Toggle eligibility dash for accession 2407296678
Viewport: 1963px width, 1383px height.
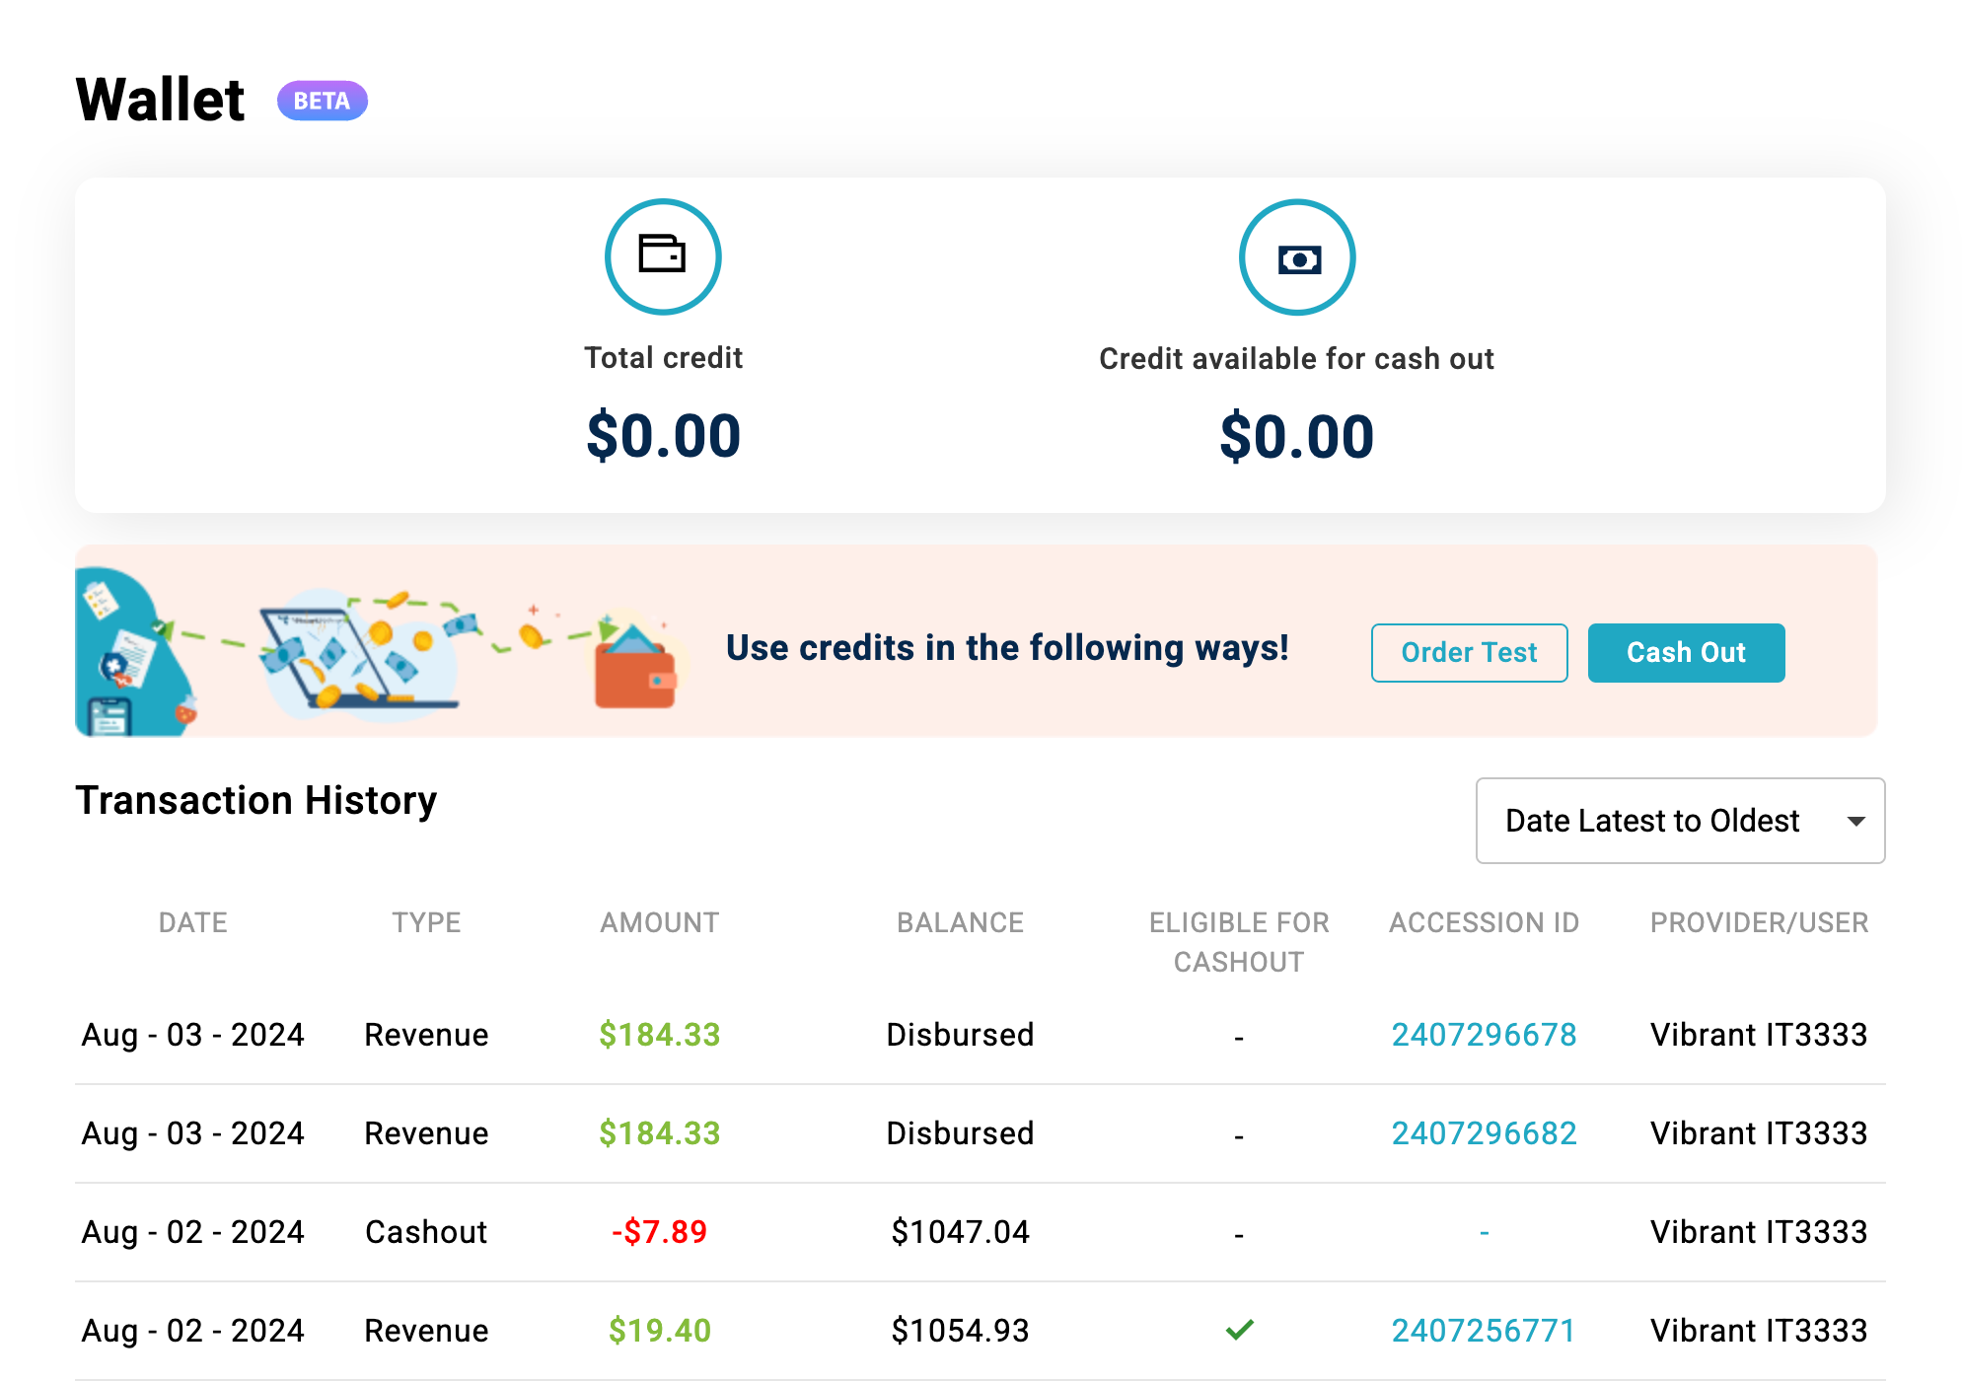pyautogui.click(x=1240, y=1035)
